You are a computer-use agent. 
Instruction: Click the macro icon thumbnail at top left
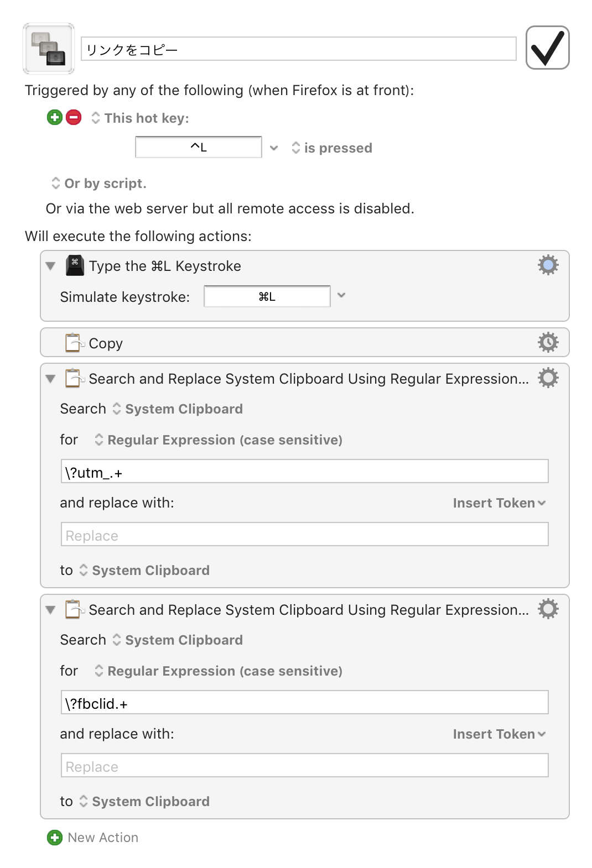coord(49,49)
